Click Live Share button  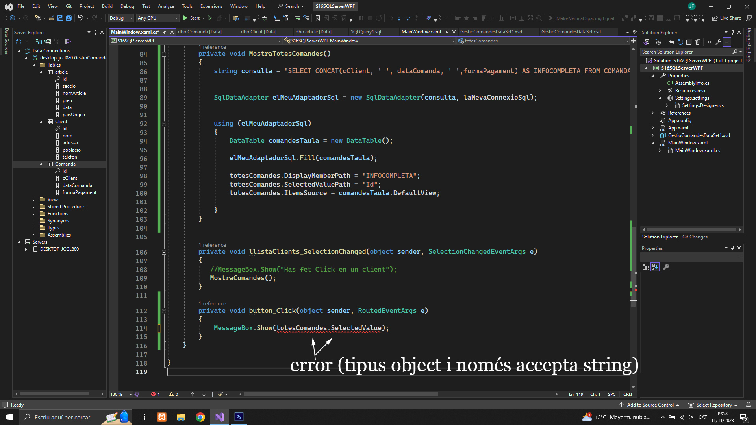(726, 18)
